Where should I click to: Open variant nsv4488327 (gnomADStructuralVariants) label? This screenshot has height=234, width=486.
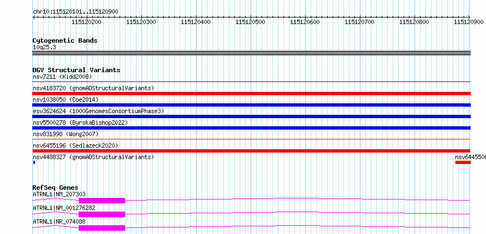tap(93, 157)
